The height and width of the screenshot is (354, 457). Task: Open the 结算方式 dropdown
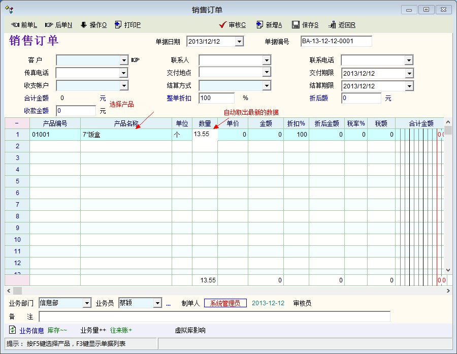coord(267,85)
